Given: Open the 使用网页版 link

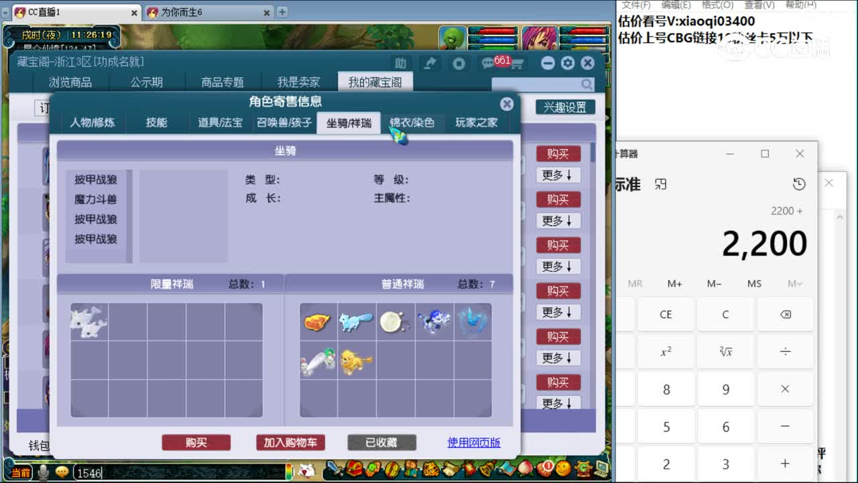Looking at the screenshot, I should (474, 443).
